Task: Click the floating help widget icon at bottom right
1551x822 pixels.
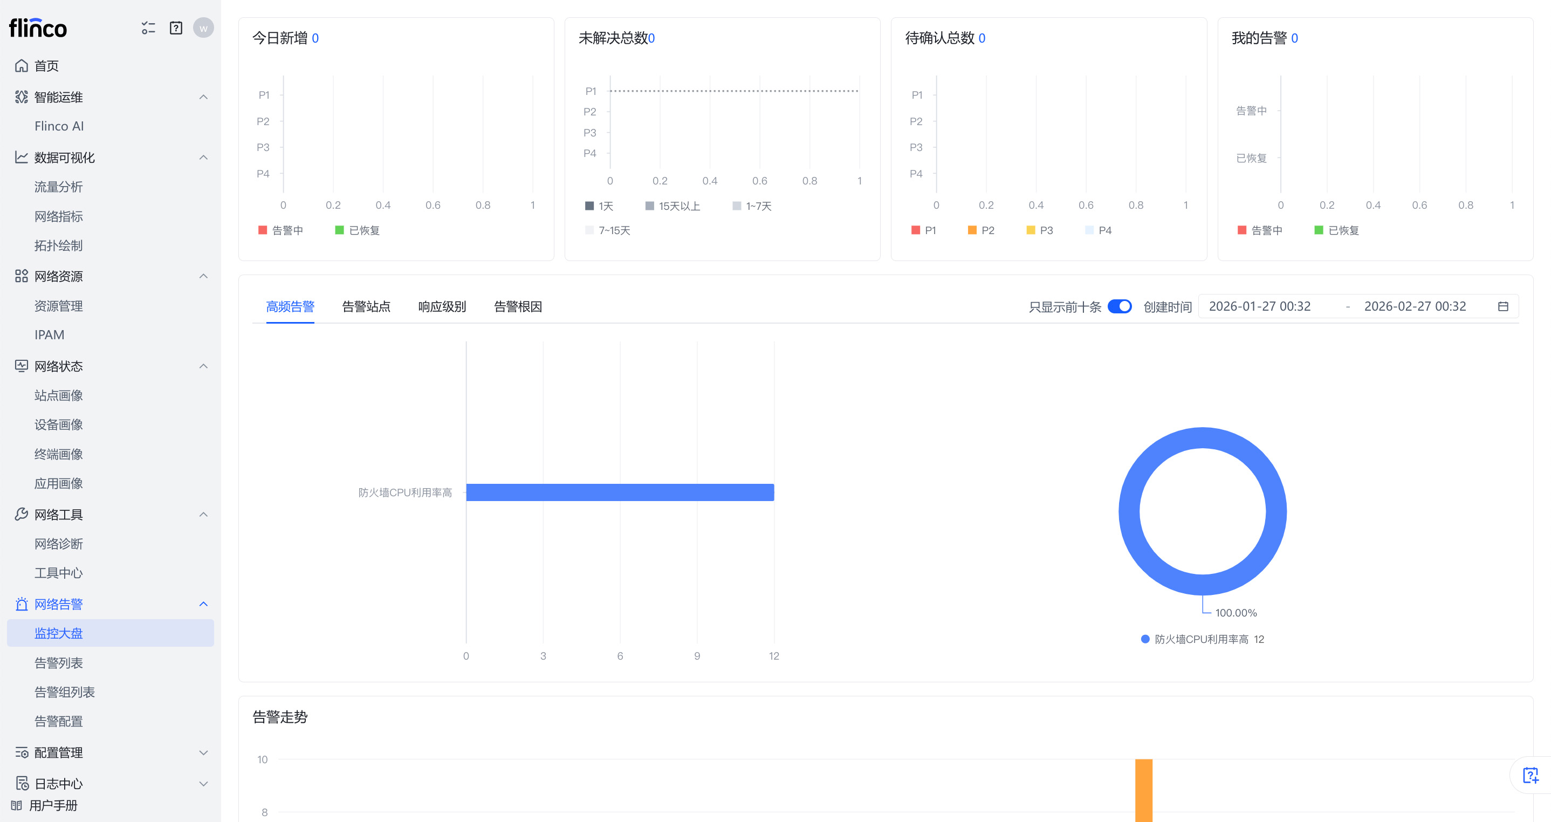Action: coord(1530,775)
